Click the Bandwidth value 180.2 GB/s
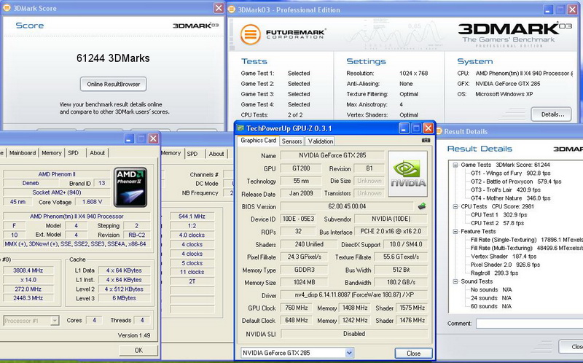This screenshot has height=363, width=583. pyautogui.click(x=401, y=282)
